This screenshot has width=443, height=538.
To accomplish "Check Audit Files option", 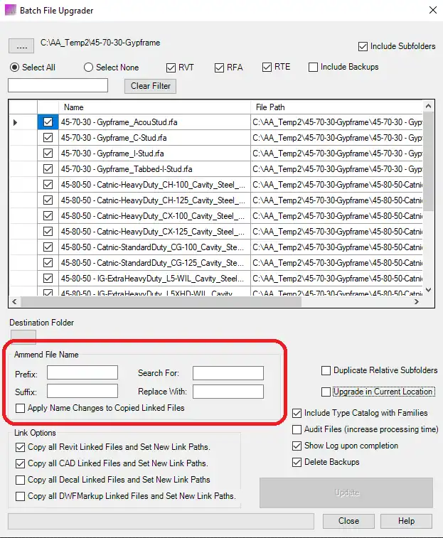I will tap(298, 429).
